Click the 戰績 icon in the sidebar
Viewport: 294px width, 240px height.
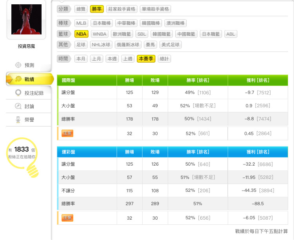(x=18, y=79)
